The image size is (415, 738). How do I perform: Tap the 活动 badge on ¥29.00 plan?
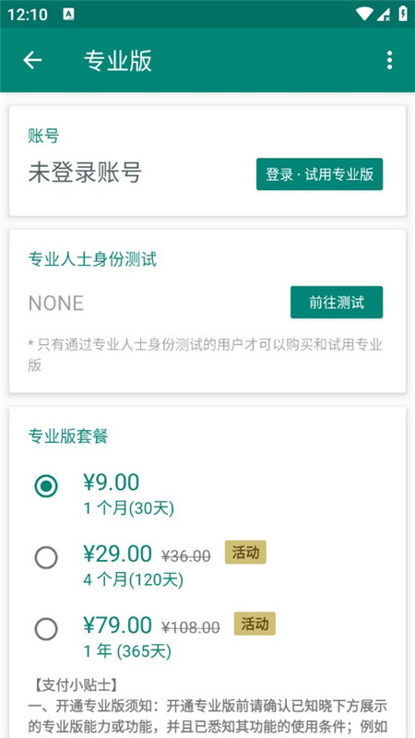click(x=245, y=552)
